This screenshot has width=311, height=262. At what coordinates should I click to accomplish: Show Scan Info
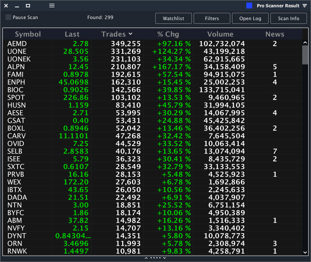click(289, 18)
